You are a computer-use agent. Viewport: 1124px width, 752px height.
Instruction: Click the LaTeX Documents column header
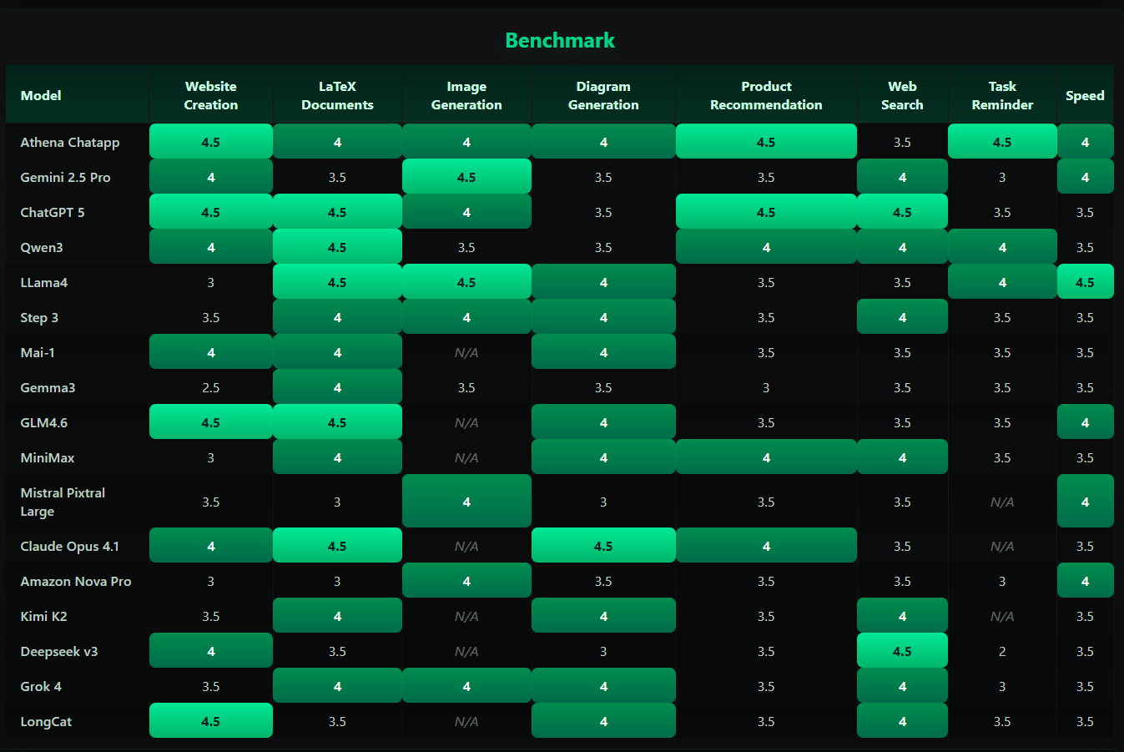click(337, 96)
